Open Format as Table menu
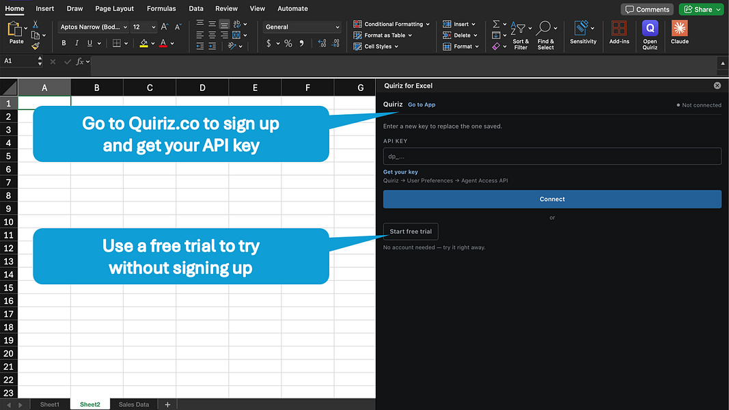729x410 pixels. [383, 36]
